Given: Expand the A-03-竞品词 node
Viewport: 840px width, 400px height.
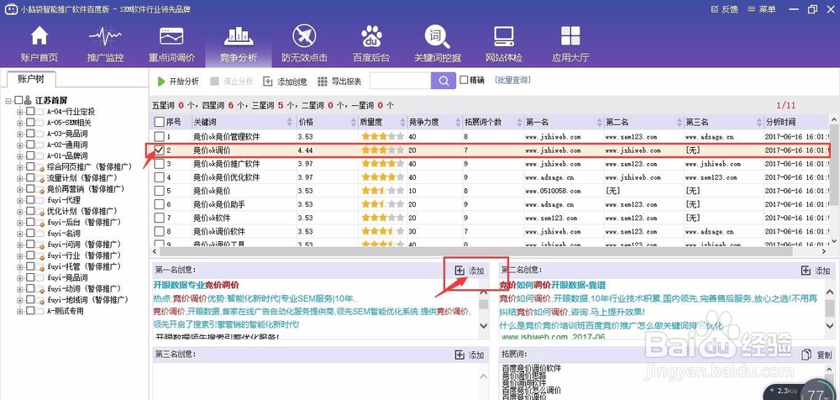Looking at the screenshot, I should pyautogui.click(x=20, y=134).
